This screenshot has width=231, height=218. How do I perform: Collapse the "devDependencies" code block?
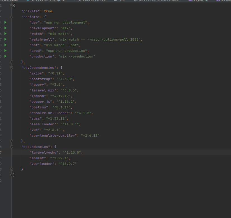coord(11,68)
